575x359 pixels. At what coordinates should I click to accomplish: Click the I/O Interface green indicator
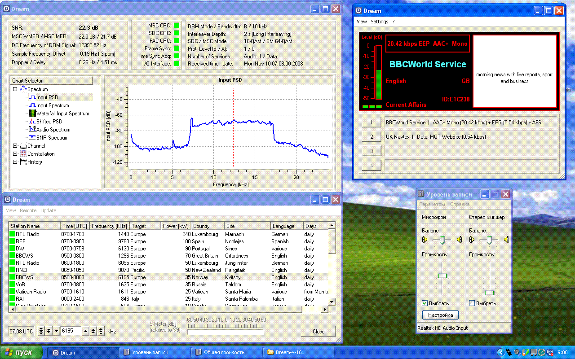click(x=177, y=64)
